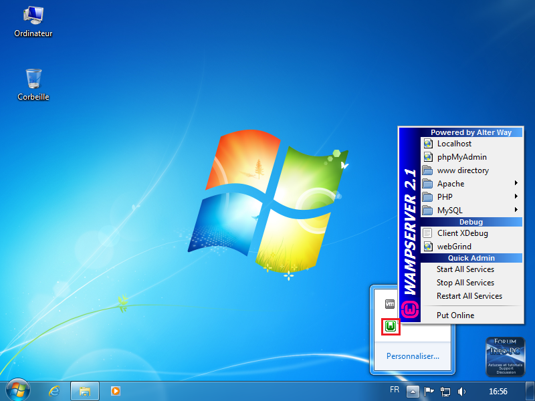
Task: Launch Windows Media Player from the taskbar
Action: pyautogui.click(x=115, y=391)
